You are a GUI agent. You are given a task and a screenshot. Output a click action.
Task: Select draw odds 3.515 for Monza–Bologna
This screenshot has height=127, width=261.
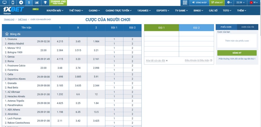78,50
